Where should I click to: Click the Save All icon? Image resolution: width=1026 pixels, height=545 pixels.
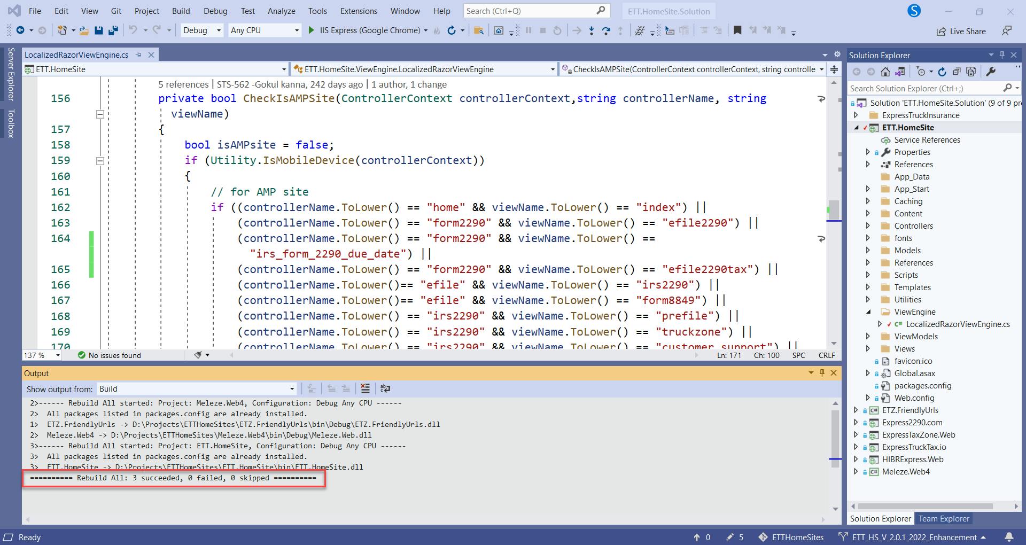tap(113, 30)
